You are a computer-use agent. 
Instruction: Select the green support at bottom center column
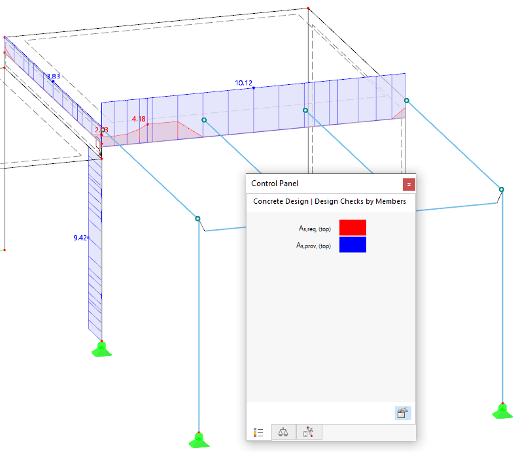pos(199,440)
